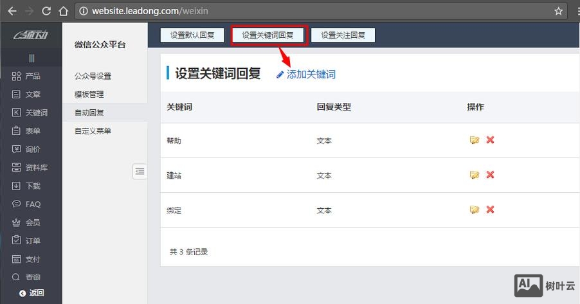
Task: Open 表单 in the left sidebar
Action: click(x=26, y=130)
